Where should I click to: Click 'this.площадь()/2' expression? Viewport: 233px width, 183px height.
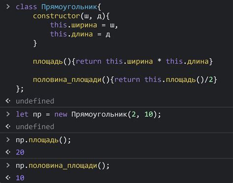pos(179,80)
